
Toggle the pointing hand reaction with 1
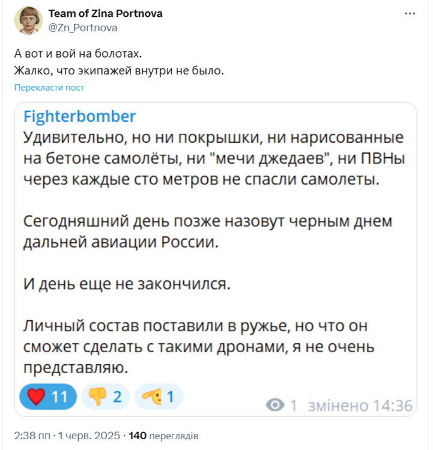(x=158, y=397)
